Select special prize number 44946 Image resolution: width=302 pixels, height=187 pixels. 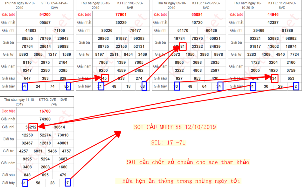(x=273, y=14)
